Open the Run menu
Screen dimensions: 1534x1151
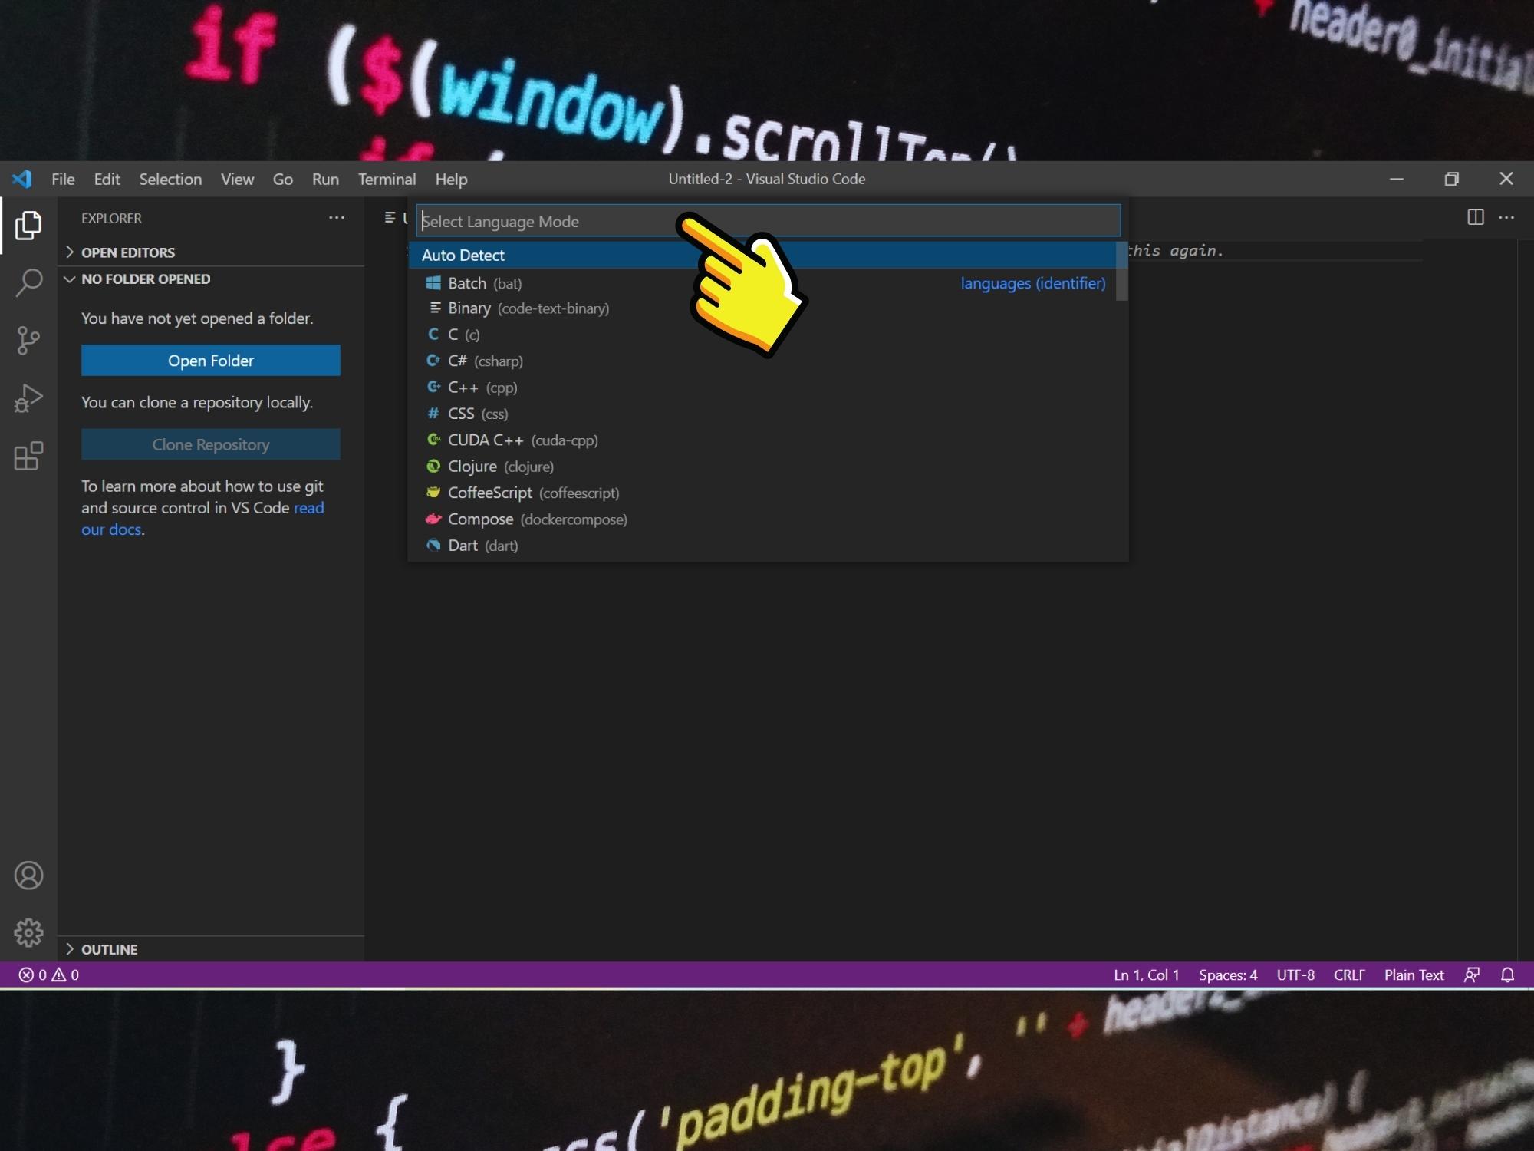[325, 179]
